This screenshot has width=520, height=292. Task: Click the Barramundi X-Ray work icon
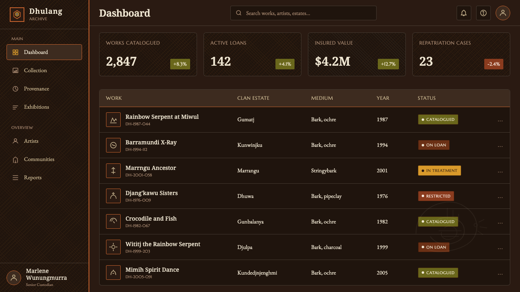point(113,145)
